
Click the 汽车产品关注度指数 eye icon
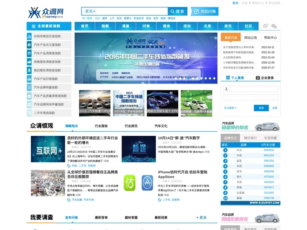pos(29,45)
